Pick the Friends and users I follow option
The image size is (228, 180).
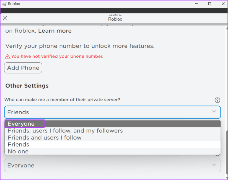pos(45,138)
